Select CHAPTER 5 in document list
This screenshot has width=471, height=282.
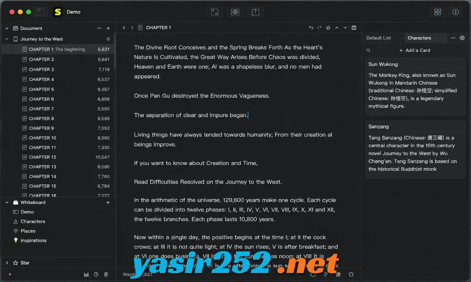(x=58, y=89)
